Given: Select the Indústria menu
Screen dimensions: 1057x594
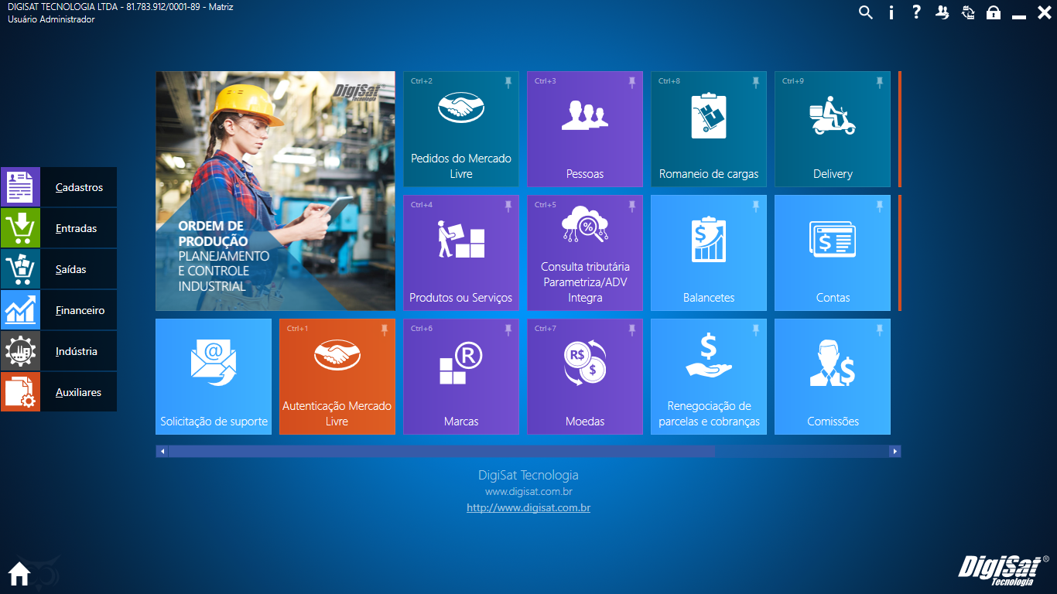Looking at the screenshot, I should tap(59, 351).
